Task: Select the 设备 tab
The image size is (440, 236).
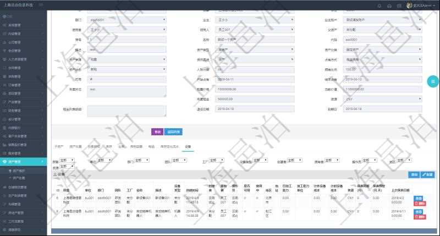Action: click(x=188, y=147)
